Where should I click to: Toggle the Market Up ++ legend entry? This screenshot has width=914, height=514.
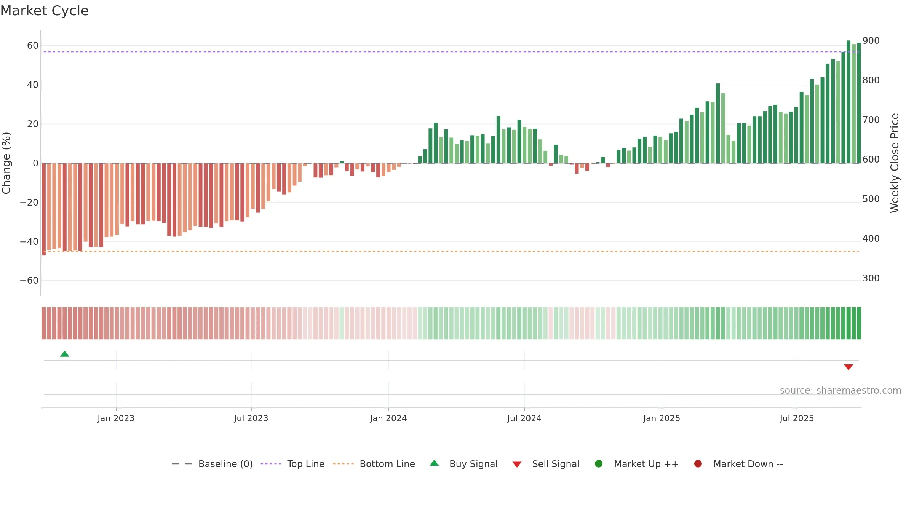[x=636, y=464]
